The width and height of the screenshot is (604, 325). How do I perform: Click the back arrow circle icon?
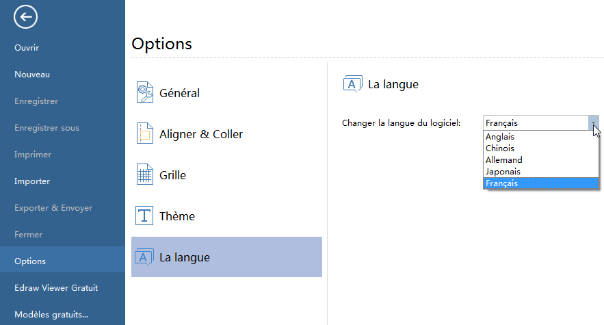point(25,17)
